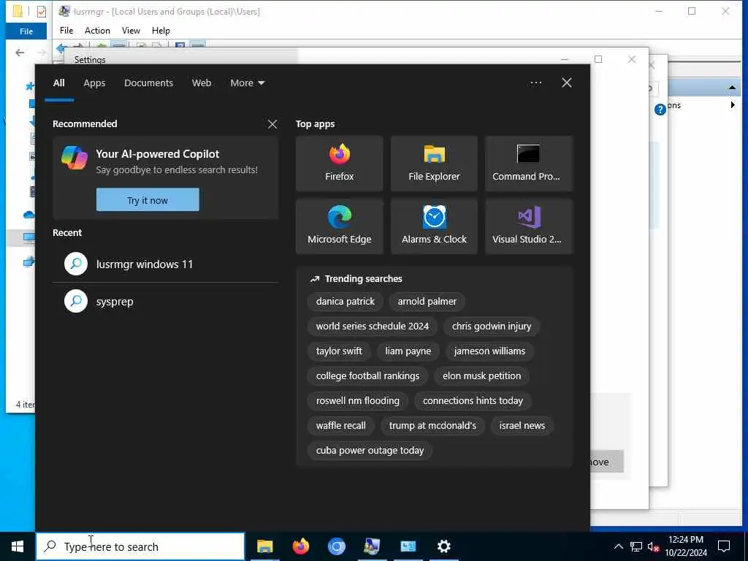
Task: Launch Command Prompt tile in Top apps
Action: coord(529,164)
